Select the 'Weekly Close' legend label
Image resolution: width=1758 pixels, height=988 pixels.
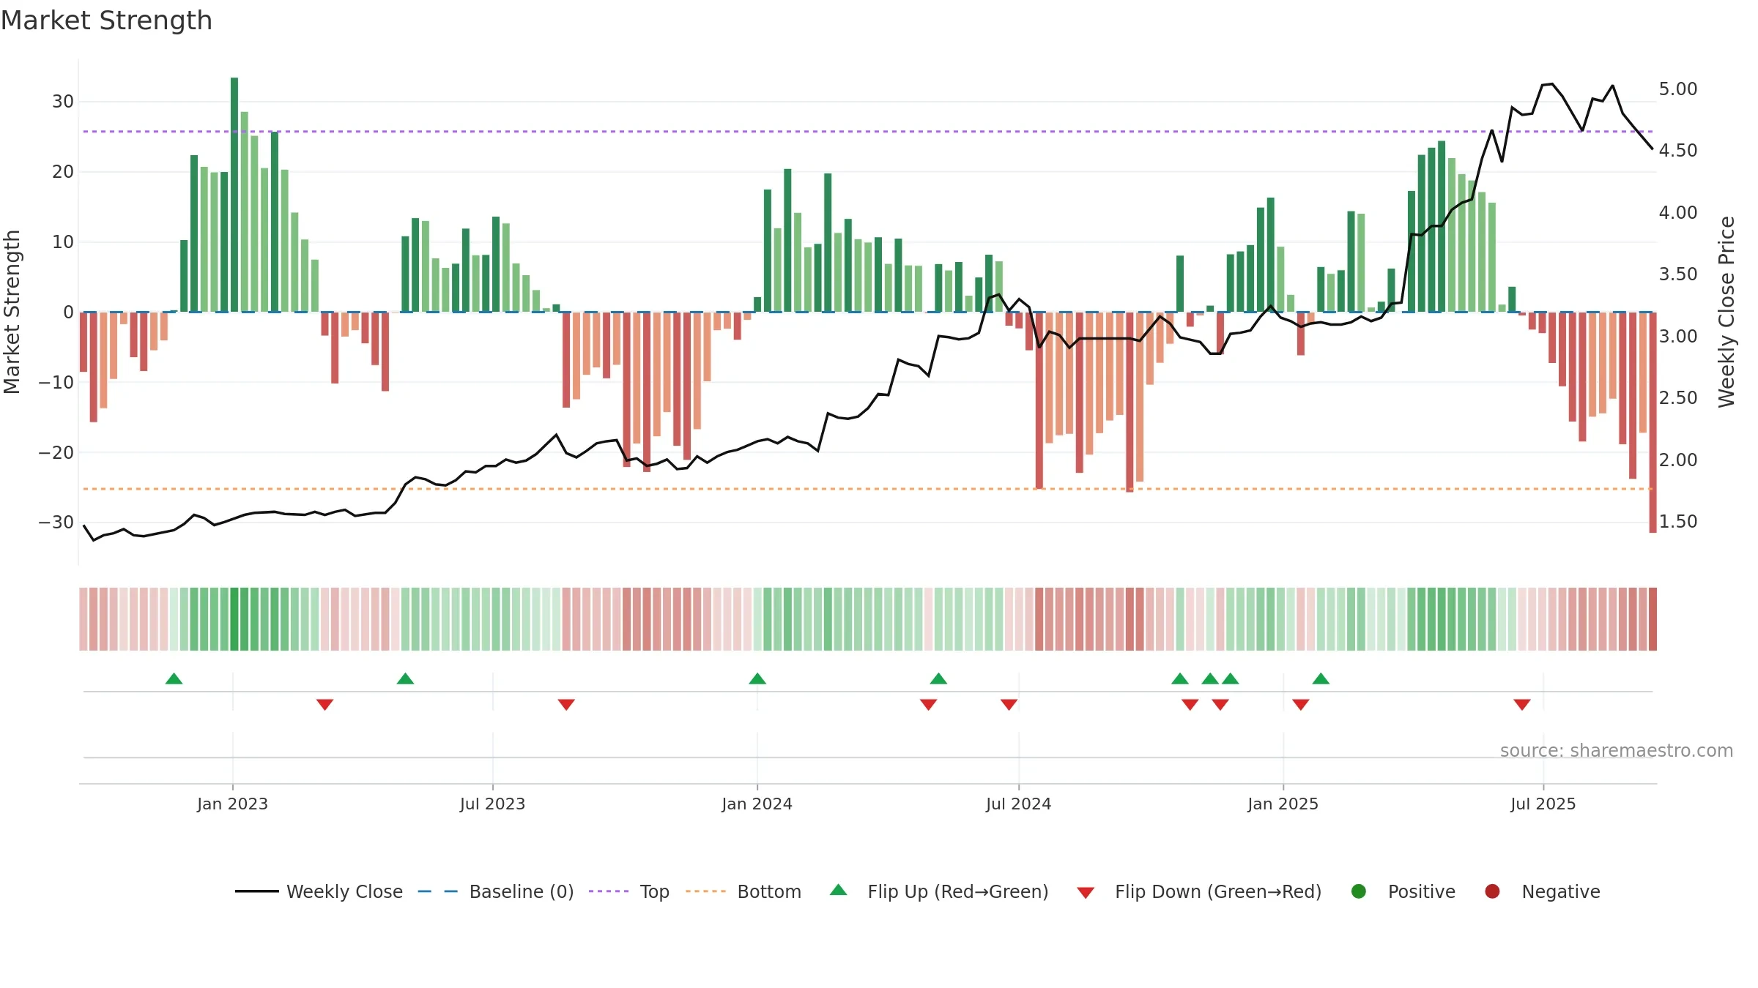(344, 891)
